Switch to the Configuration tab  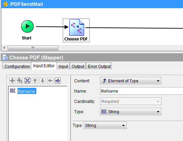click(x=17, y=66)
